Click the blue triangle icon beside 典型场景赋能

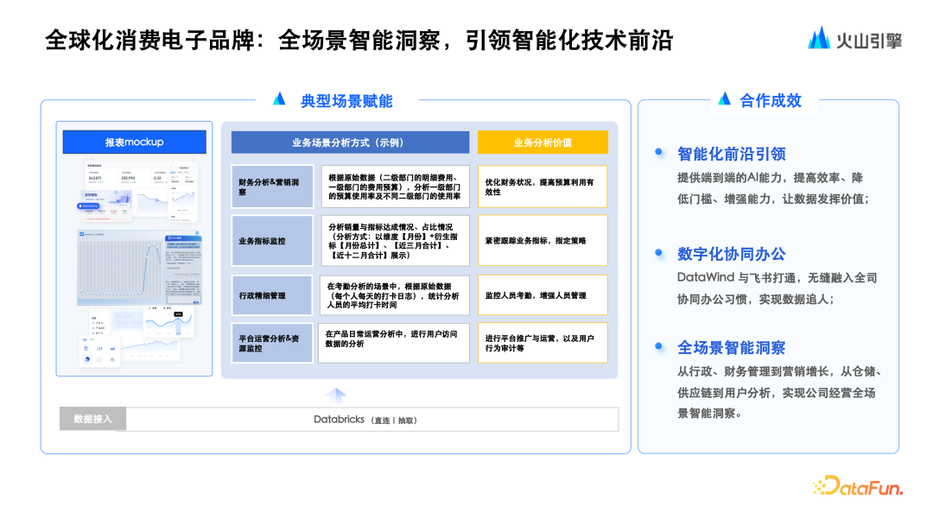click(x=279, y=99)
